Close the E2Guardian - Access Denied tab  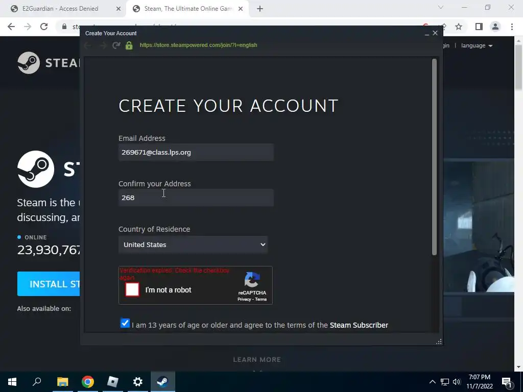(118, 9)
